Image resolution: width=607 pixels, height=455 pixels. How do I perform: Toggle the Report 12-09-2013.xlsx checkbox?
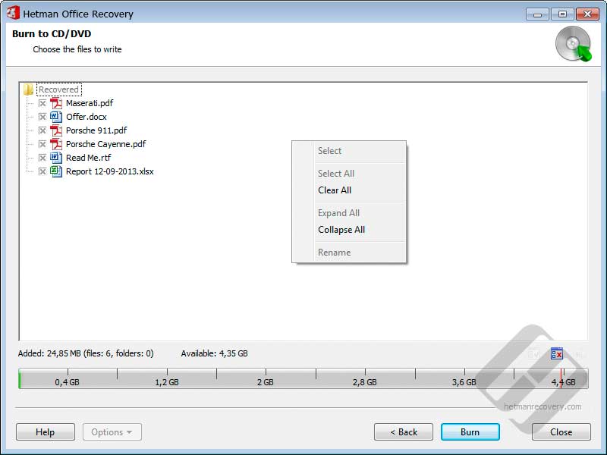(x=42, y=171)
